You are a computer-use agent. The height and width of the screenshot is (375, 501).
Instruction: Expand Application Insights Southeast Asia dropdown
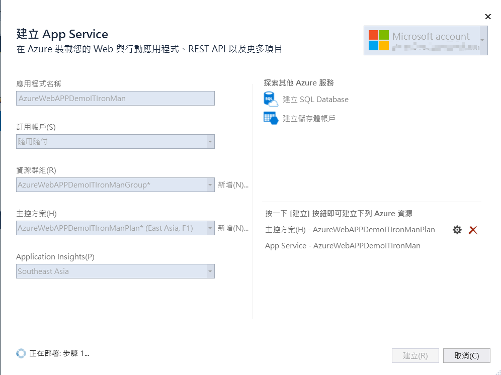pos(210,271)
